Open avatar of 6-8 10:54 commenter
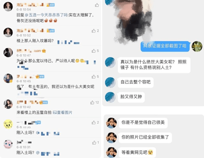 8,7
